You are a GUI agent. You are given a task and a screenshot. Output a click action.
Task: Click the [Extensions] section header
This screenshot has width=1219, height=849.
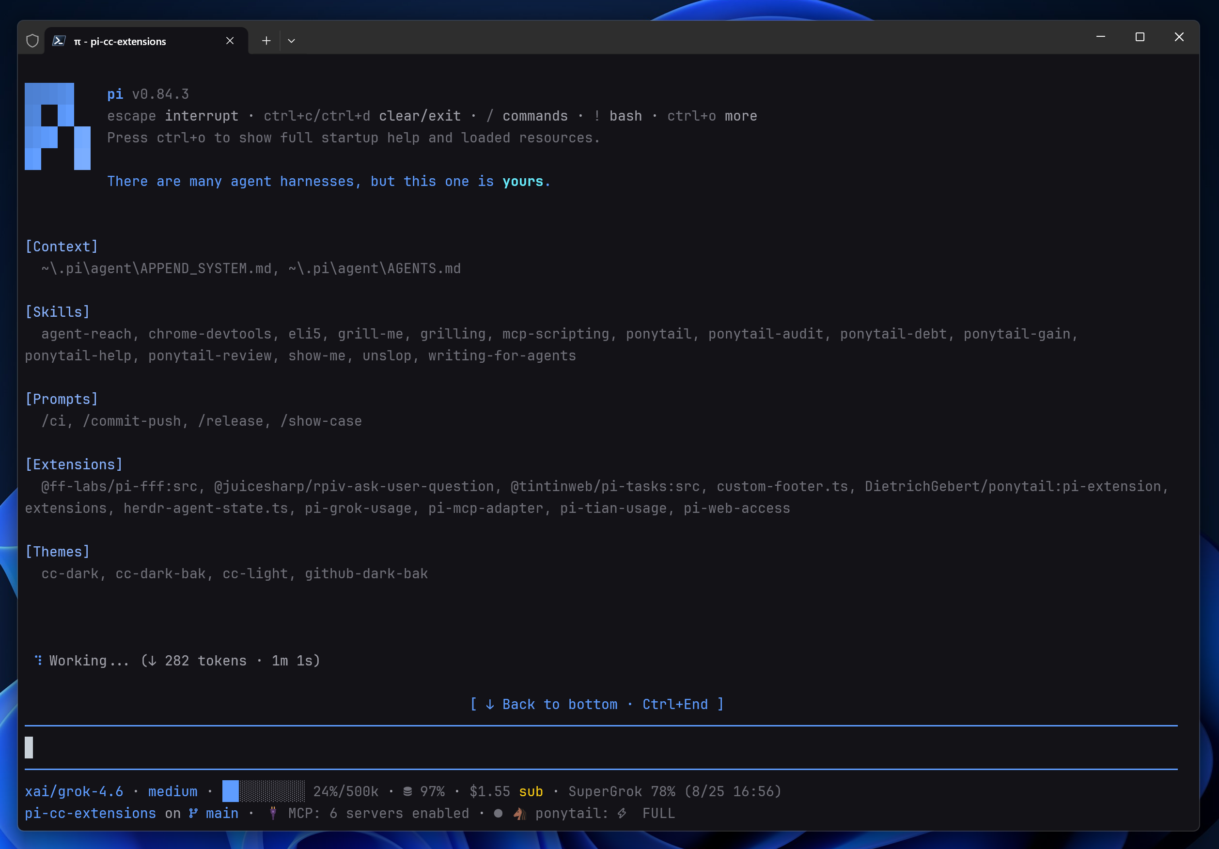click(x=74, y=464)
